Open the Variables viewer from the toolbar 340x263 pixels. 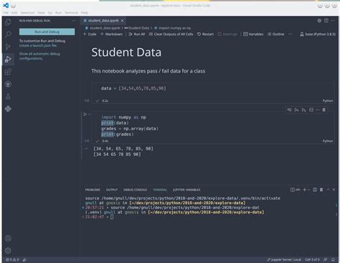[253, 34]
